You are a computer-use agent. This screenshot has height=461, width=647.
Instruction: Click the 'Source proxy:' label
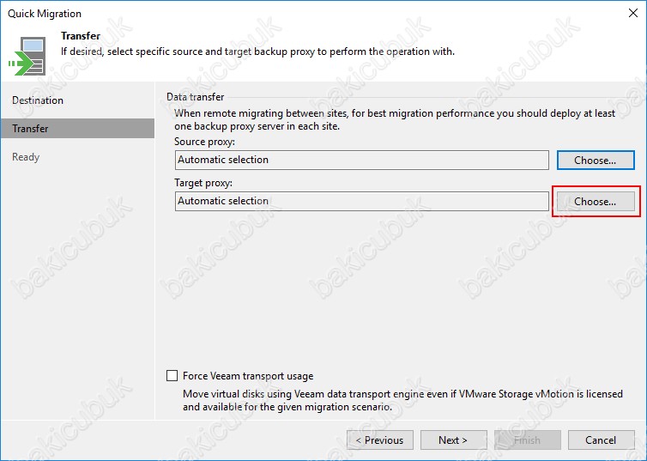(204, 142)
